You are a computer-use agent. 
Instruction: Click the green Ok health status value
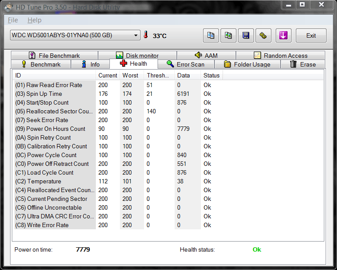click(257, 249)
